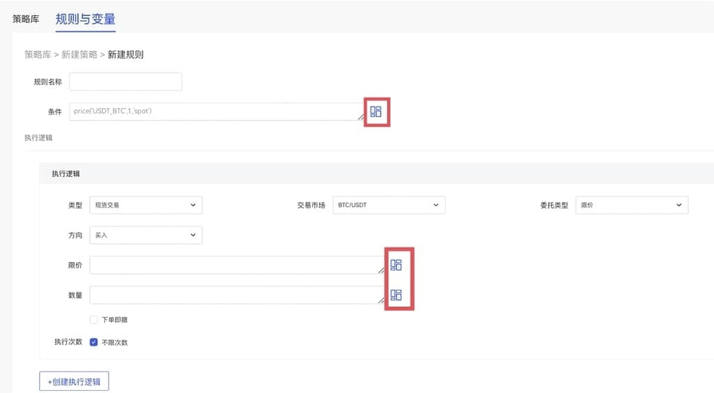The image size is (714, 393).
Task: Click the expression builder icon beside 条件 field
Action: [x=376, y=111]
